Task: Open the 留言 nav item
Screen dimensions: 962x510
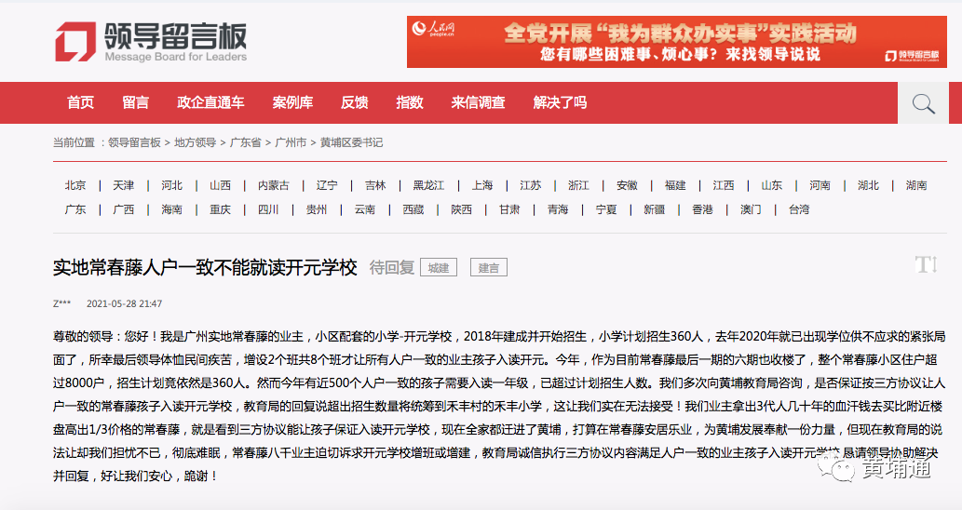Action: [135, 102]
